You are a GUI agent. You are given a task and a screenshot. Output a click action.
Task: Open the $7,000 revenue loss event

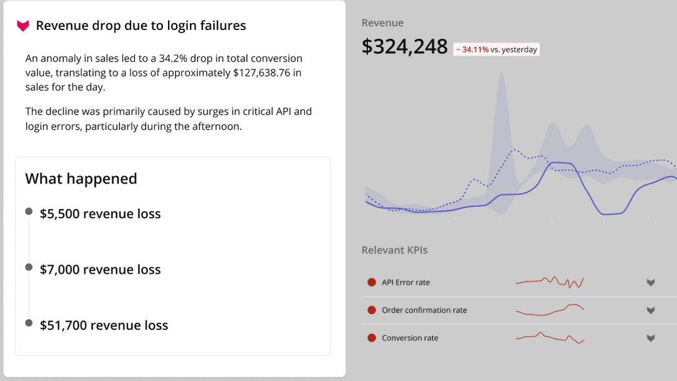tap(100, 269)
